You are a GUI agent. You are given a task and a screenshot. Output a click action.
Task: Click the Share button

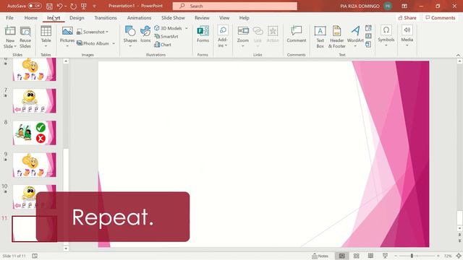click(x=407, y=17)
